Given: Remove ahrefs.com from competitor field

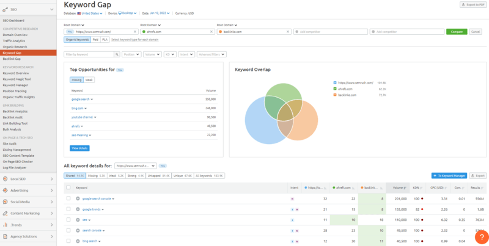Looking at the screenshot, I should click(x=211, y=32).
